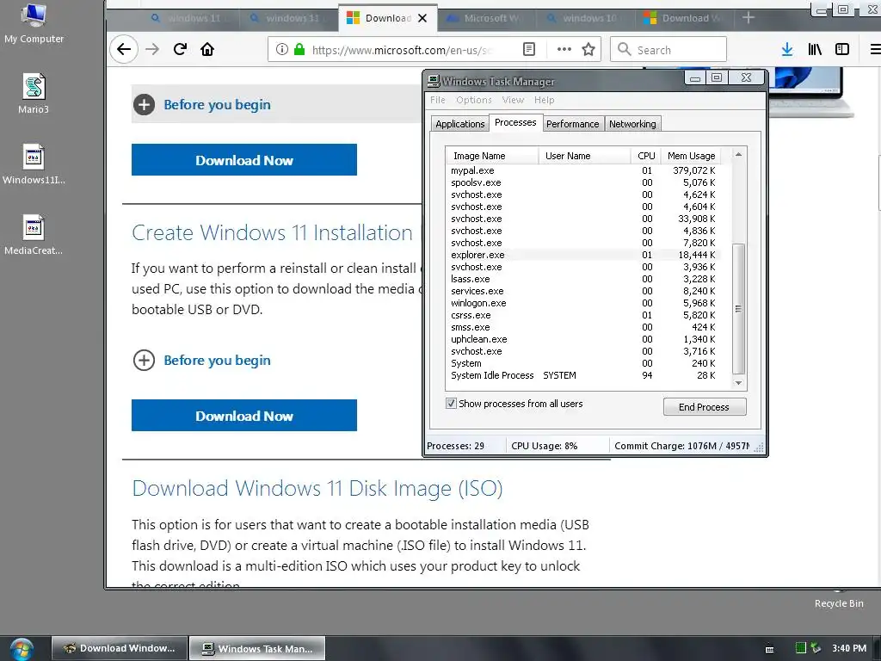Image resolution: width=881 pixels, height=661 pixels.
Task: Bookmark this page with the star icon
Action: tap(588, 49)
